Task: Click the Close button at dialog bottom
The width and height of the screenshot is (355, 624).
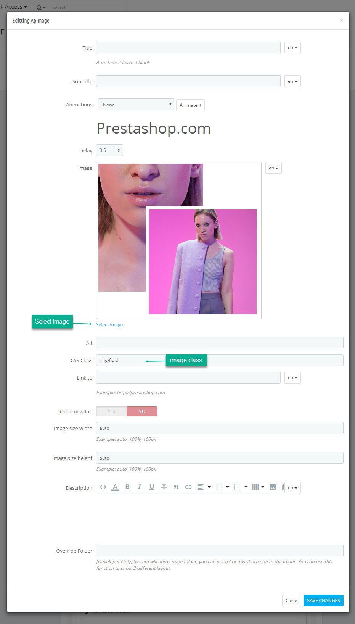Action: 291,600
